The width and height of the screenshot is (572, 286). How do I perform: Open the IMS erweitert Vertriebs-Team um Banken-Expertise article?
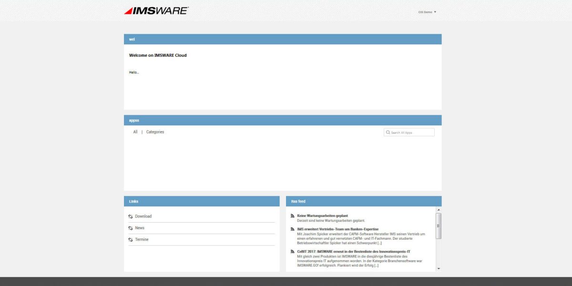tap(338, 228)
